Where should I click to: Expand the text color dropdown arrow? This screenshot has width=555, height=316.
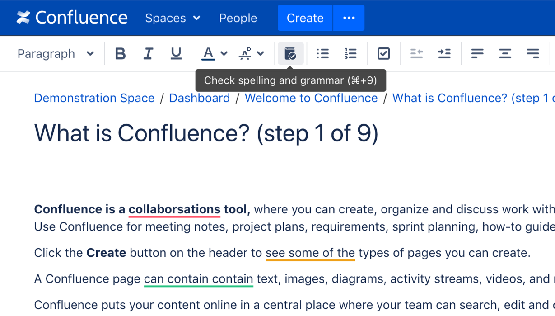224,54
